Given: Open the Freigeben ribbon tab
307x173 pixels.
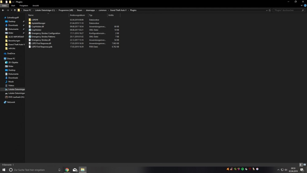Looking at the screenshot, I should coord(24,6).
